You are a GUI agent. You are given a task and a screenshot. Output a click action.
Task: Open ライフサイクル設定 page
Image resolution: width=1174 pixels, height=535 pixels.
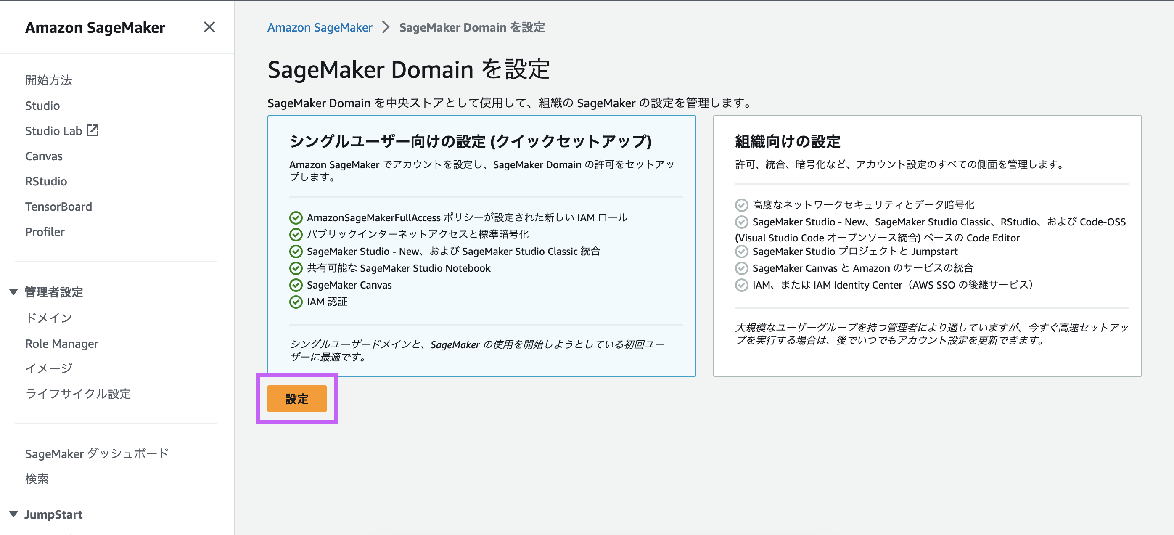click(78, 394)
